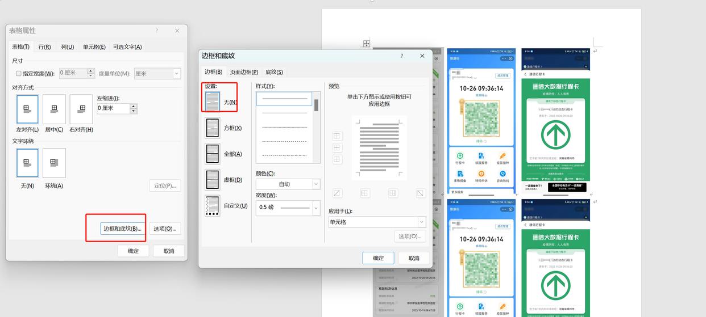Enable the 指定宽度(W) checkbox
The height and width of the screenshot is (317, 706).
(x=18, y=74)
